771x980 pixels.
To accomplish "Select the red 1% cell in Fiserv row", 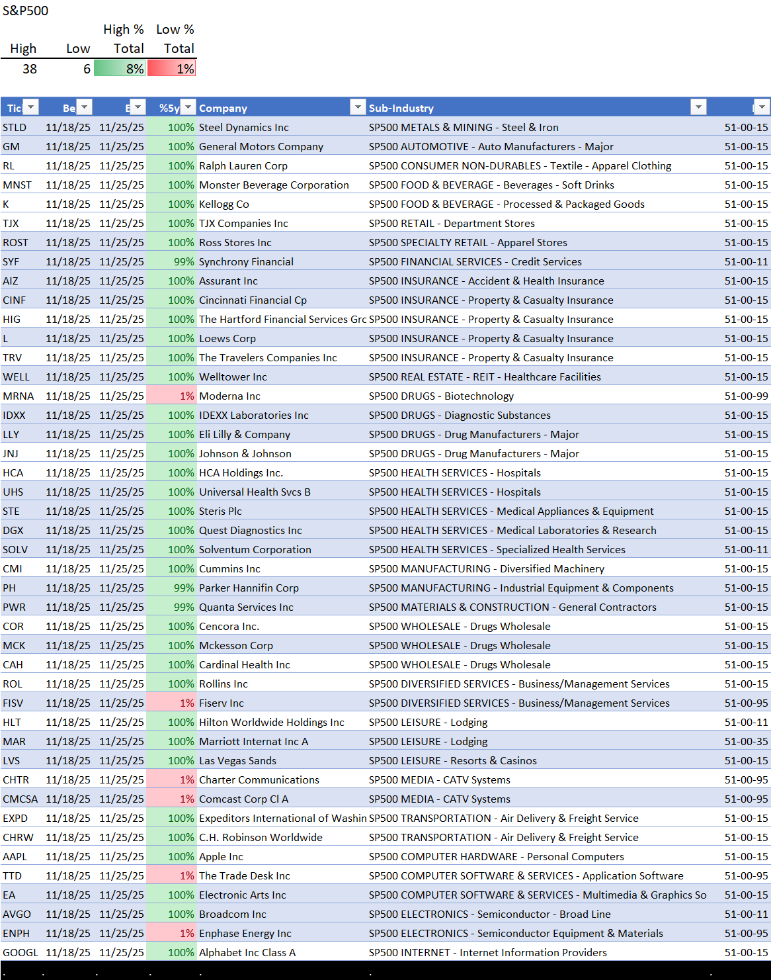I will 171,703.
